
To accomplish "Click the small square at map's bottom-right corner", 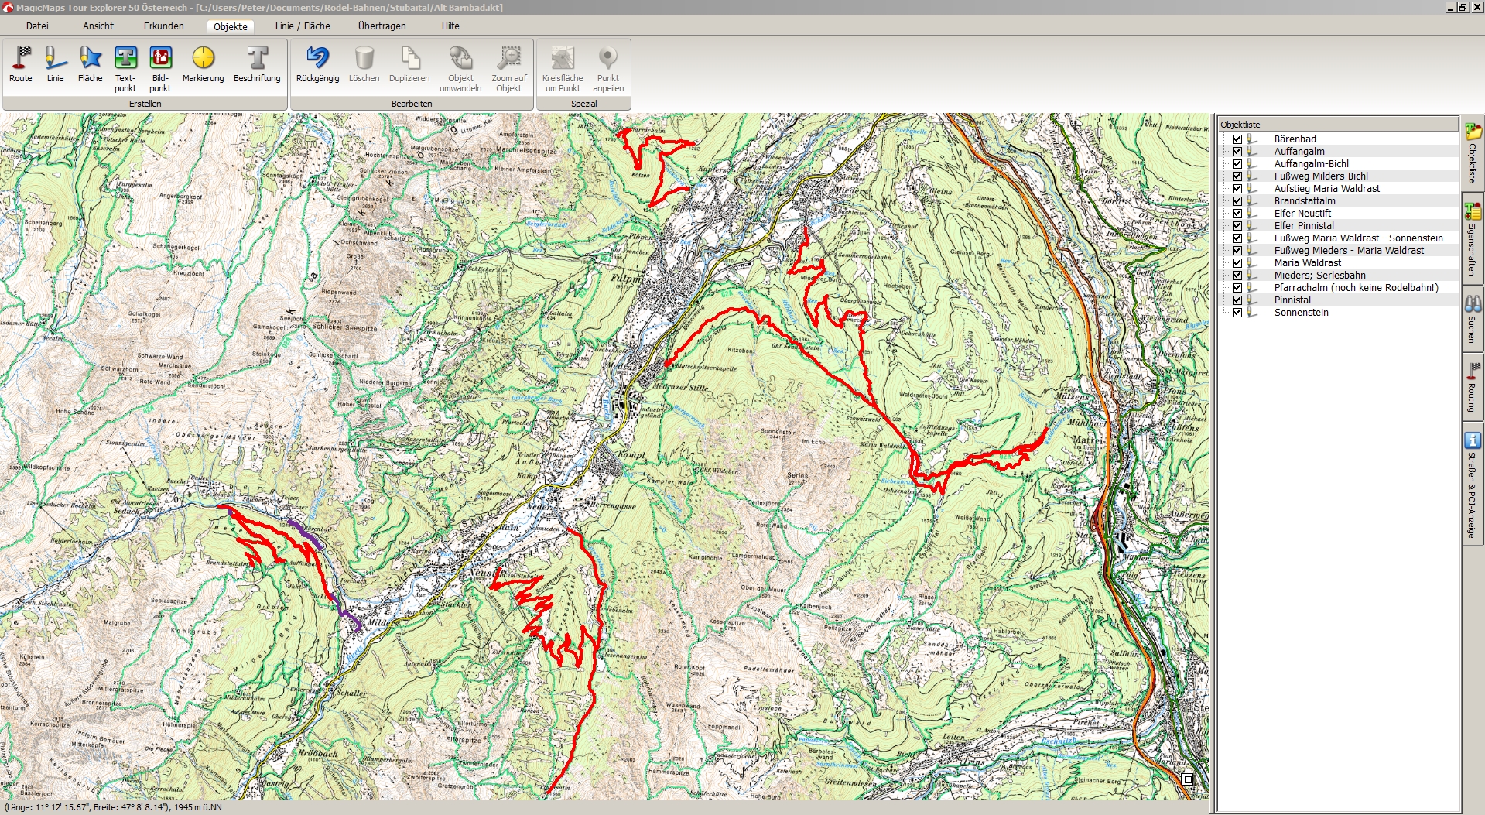I will [1187, 779].
